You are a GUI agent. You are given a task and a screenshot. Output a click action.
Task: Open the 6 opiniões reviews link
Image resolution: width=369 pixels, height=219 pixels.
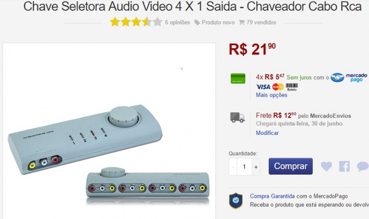click(178, 22)
